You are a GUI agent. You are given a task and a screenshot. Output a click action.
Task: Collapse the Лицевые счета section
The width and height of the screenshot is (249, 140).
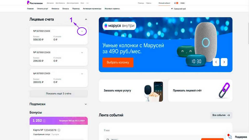[86, 19]
